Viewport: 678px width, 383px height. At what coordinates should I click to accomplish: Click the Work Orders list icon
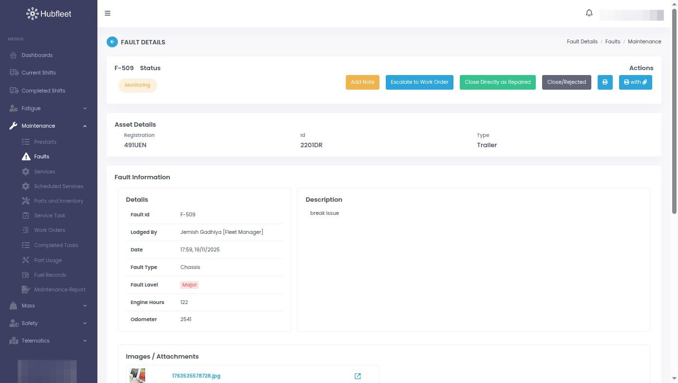[x=26, y=230]
